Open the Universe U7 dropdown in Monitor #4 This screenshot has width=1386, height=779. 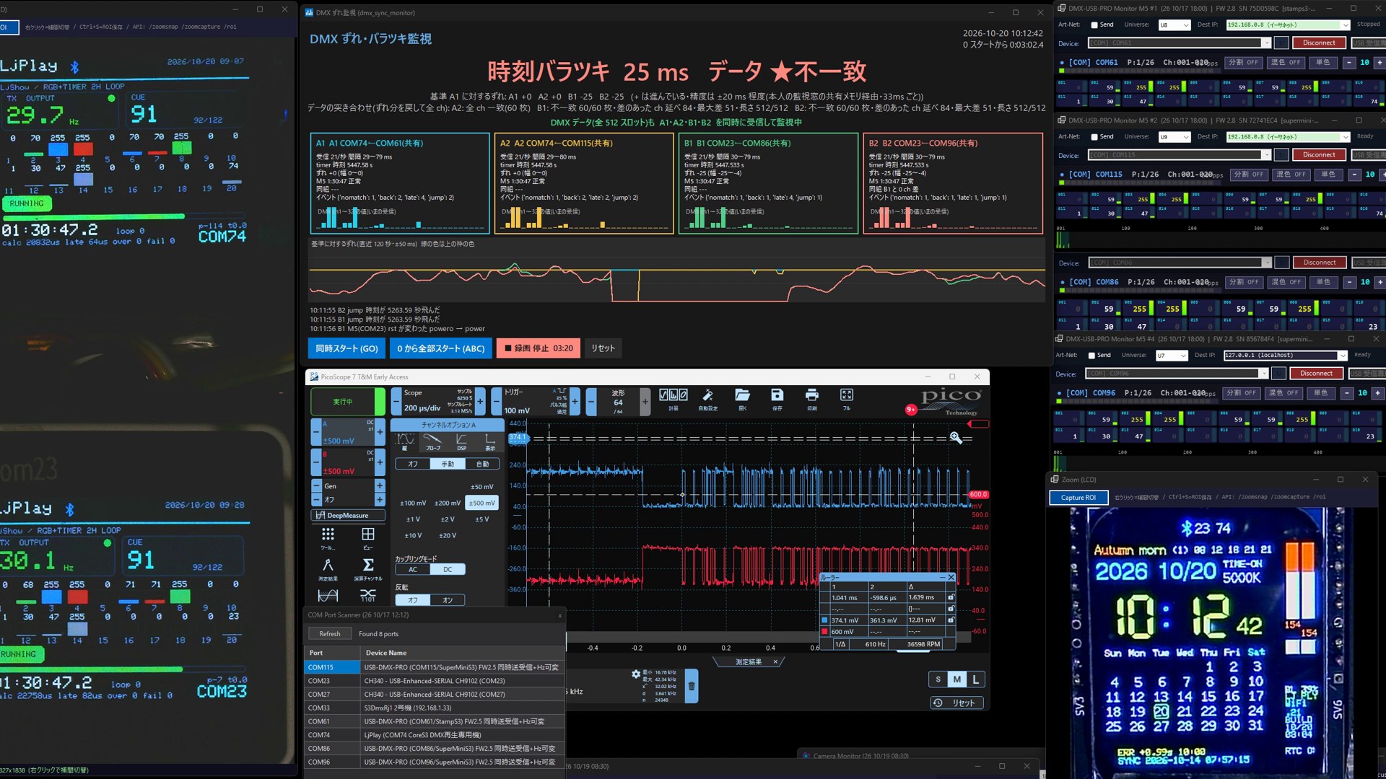click(x=1171, y=356)
